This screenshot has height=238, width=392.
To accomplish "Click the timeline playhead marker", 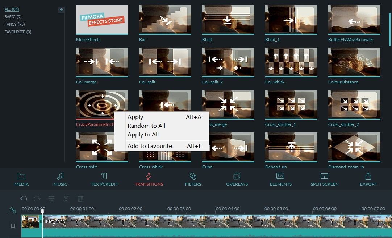I will (x=42, y=212).
